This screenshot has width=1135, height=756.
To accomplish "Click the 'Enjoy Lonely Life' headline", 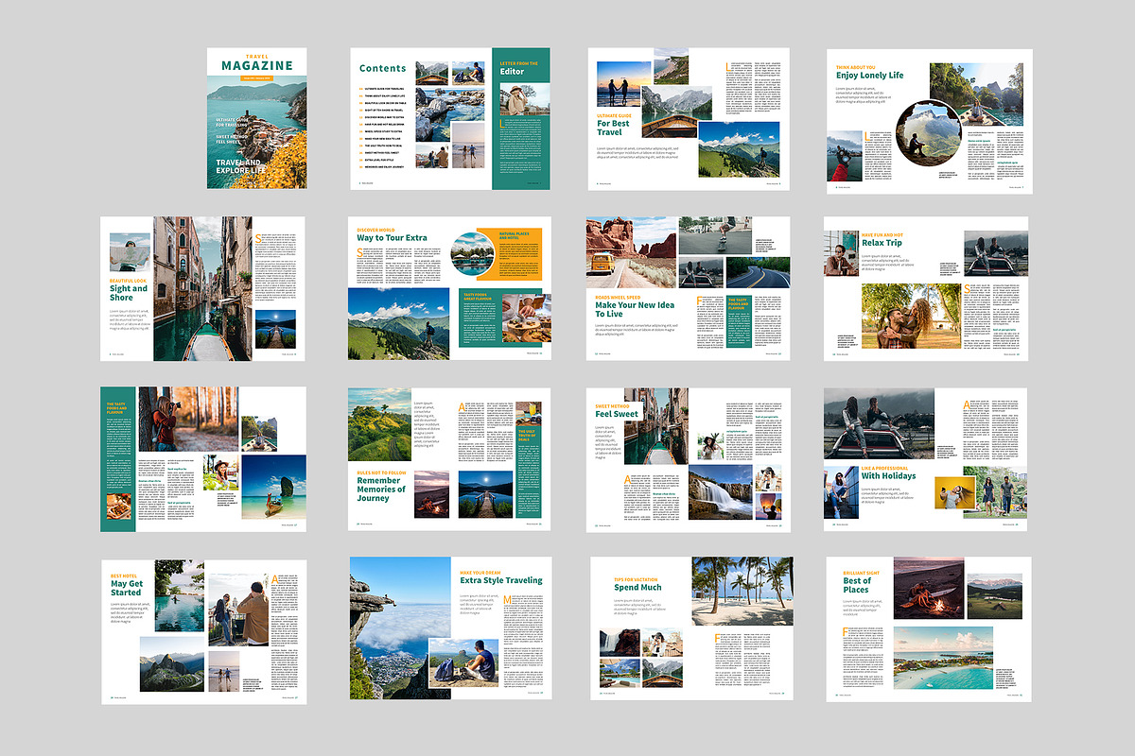I will pyautogui.click(x=869, y=76).
